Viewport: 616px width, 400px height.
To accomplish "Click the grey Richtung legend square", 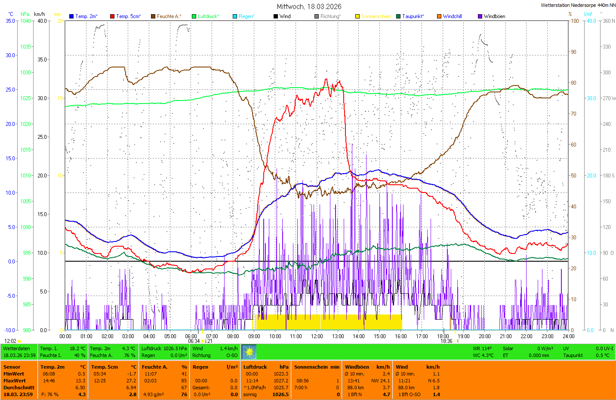I will click(317, 16).
